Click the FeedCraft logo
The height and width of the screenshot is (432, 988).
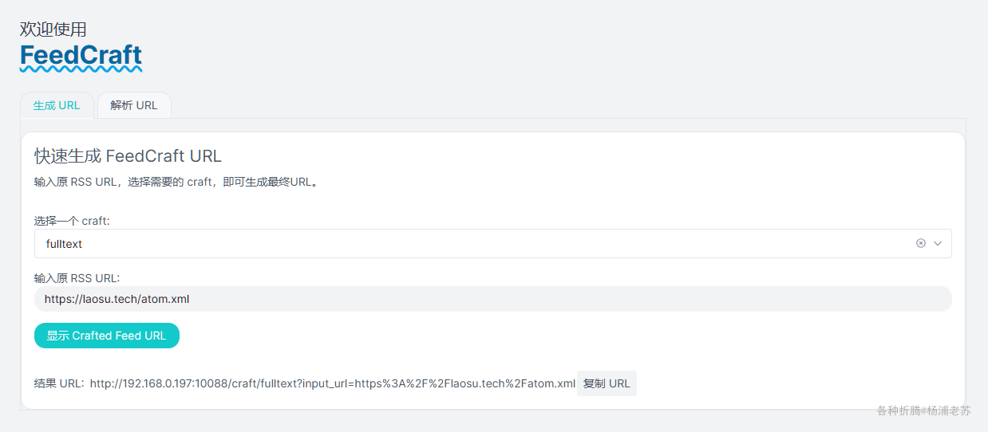coord(81,57)
